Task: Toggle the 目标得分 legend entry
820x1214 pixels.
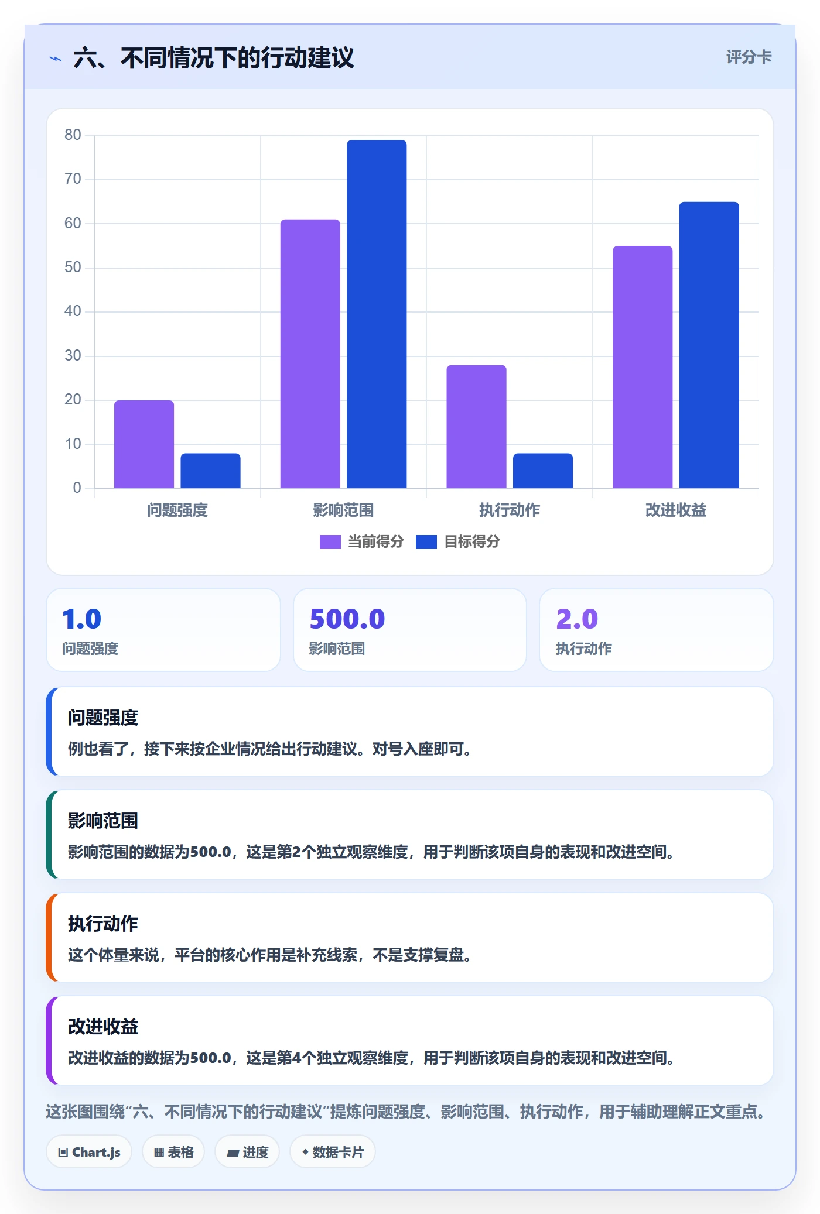Action: click(x=458, y=541)
